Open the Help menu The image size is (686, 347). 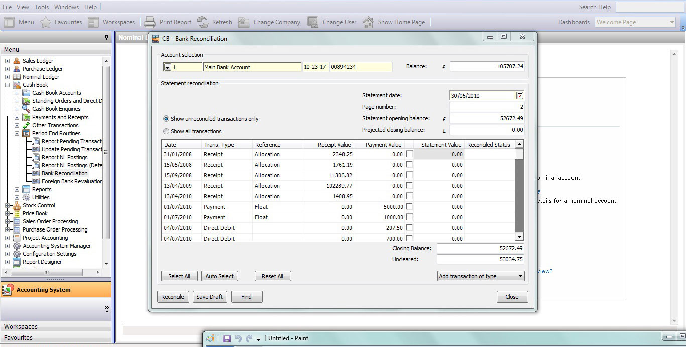point(90,7)
